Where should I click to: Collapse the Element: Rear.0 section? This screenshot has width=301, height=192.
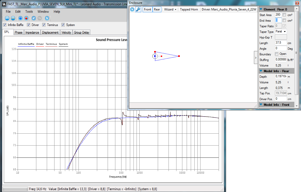click(x=261, y=9)
